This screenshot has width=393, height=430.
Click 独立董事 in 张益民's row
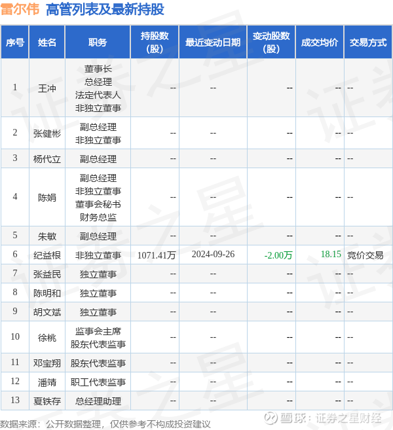click(98, 274)
